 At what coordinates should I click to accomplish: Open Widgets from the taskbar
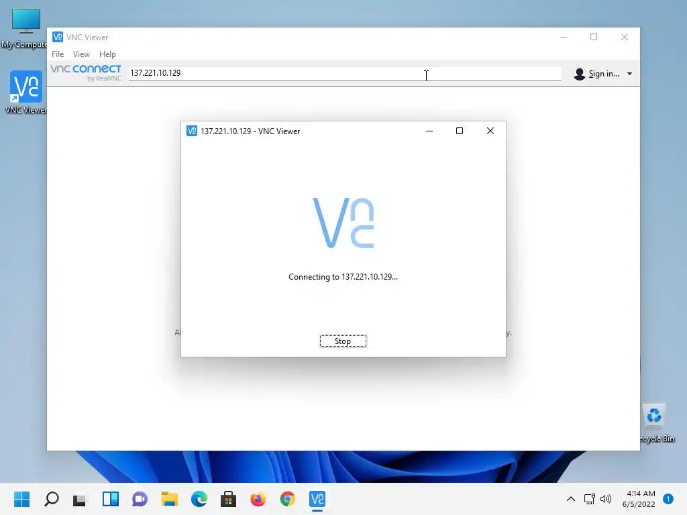[111, 499]
